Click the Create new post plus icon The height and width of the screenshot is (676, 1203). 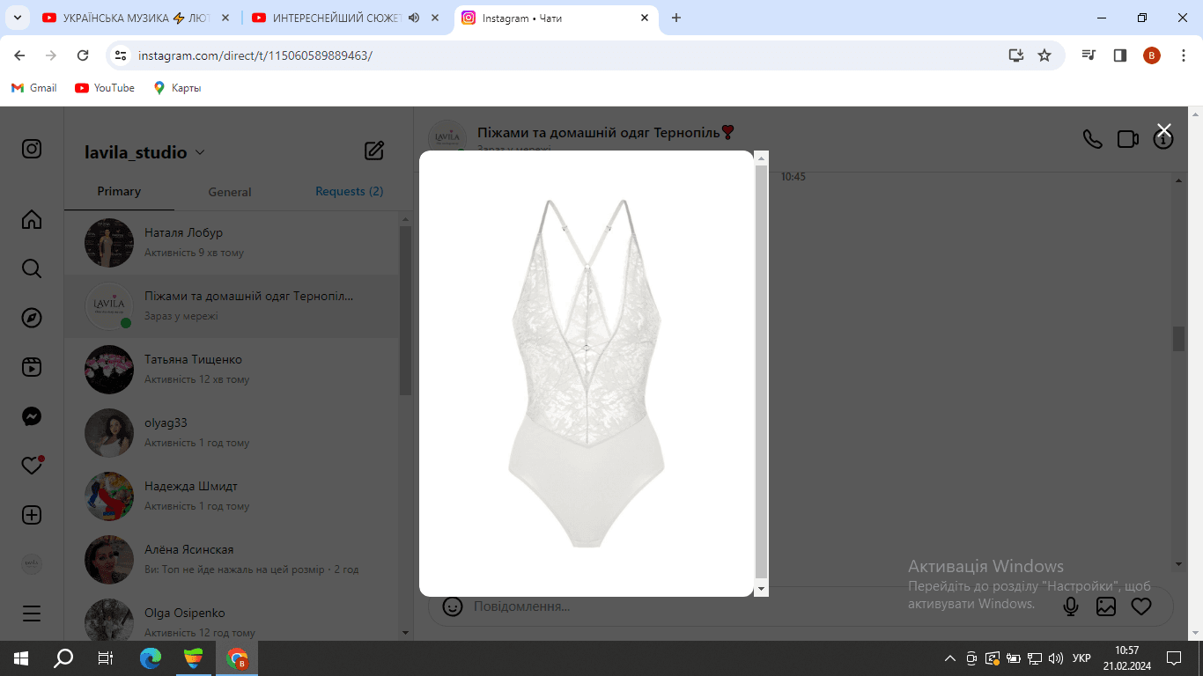32,515
